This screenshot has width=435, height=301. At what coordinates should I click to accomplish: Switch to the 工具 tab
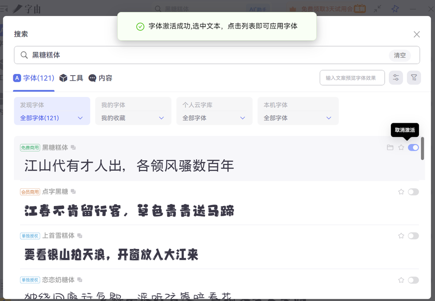[x=71, y=78]
